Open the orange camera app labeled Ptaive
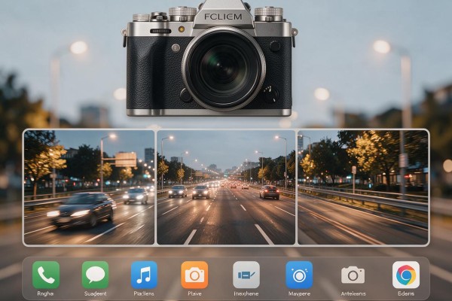The image size is (452, 301). [194, 275]
